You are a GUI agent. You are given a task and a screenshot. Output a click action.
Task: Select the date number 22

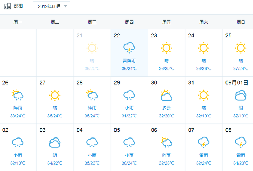pos(117,35)
